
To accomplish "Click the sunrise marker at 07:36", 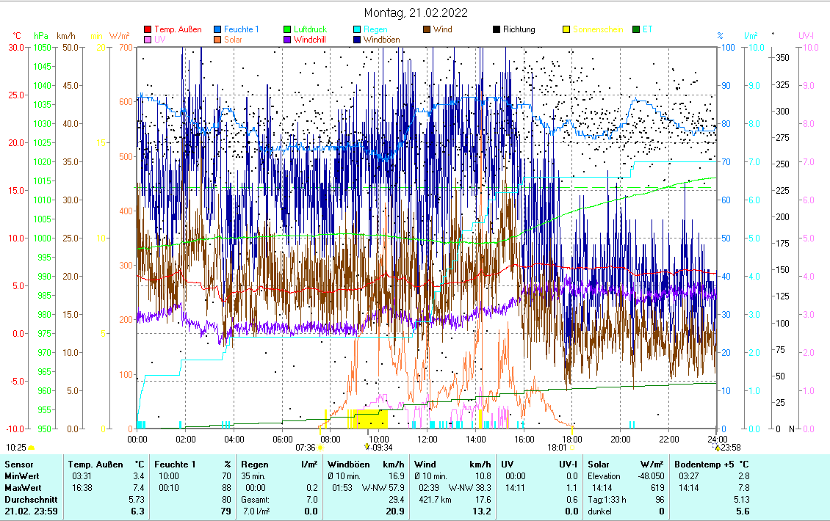I will (320, 446).
